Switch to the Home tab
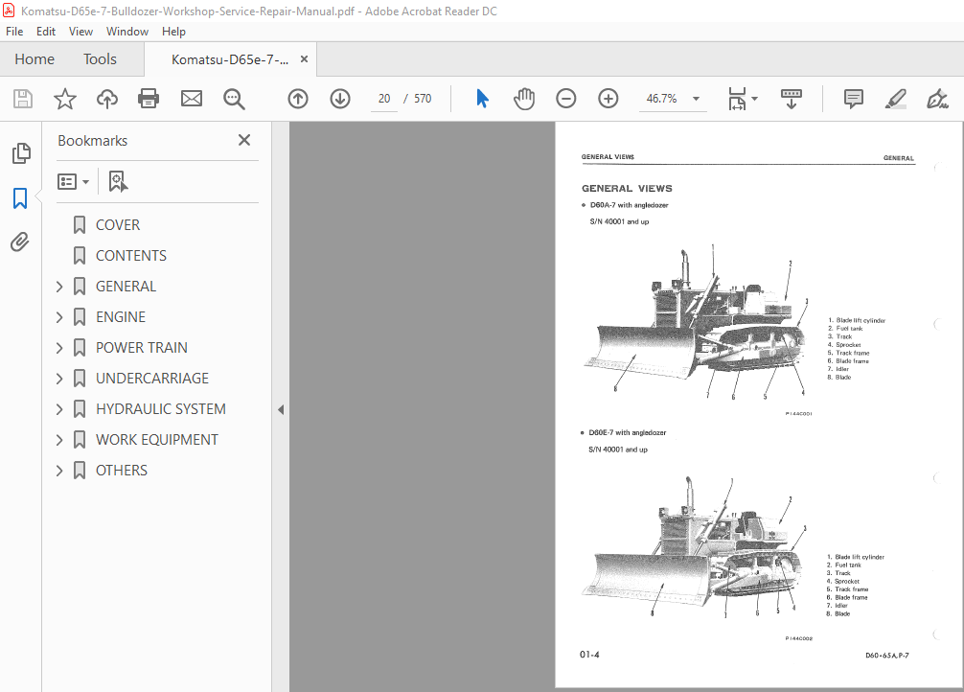 point(34,59)
